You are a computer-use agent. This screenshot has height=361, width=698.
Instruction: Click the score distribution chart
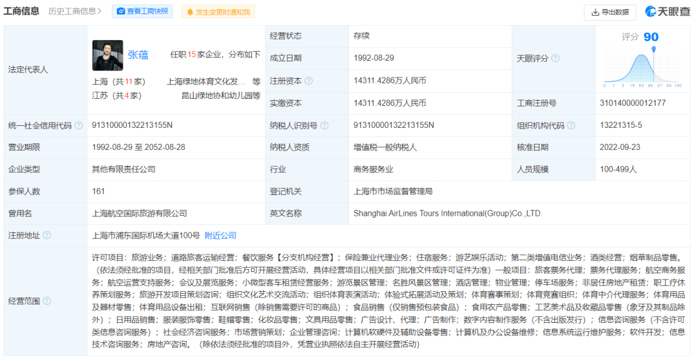(x=643, y=68)
